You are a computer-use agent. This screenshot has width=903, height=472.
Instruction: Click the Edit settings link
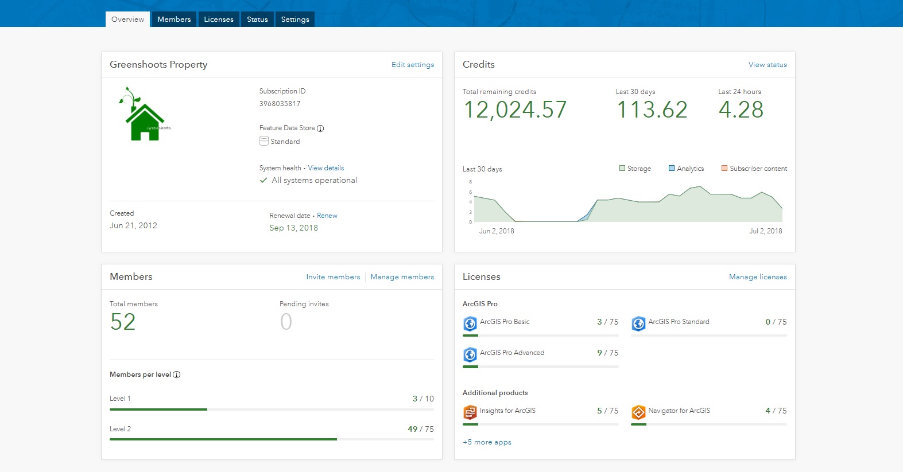[x=413, y=65]
